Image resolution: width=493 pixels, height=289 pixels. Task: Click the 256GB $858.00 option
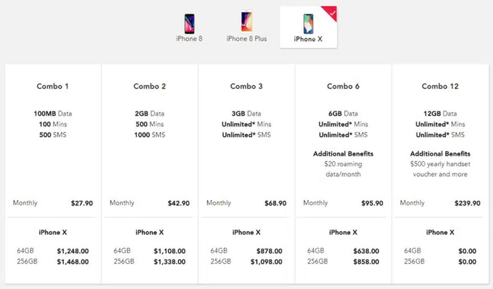click(x=366, y=262)
